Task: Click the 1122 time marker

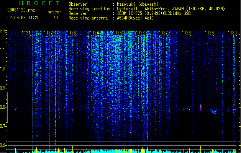Action: (x=48, y=33)
